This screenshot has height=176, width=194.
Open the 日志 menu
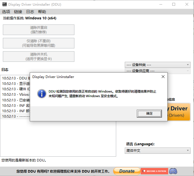[30, 12]
